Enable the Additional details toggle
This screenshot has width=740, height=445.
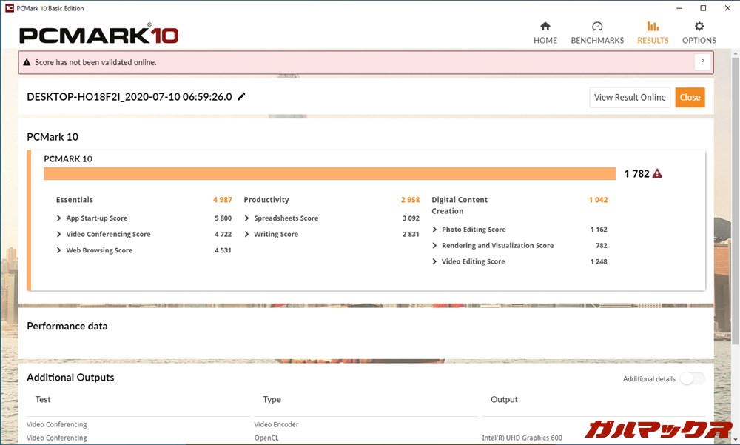point(692,379)
